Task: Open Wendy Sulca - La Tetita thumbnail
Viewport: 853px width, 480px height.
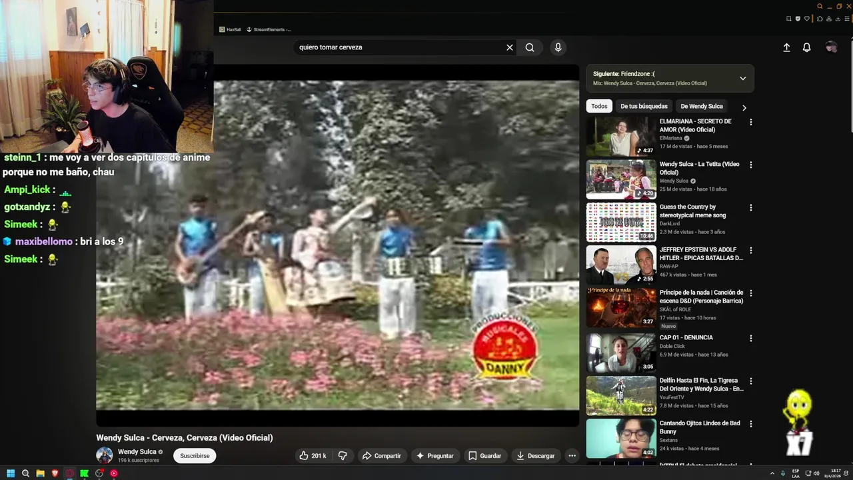Action: click(621, 179)
